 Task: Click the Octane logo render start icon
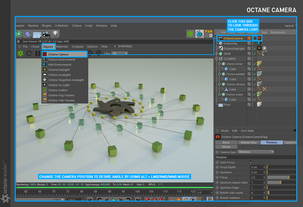tap(20, 53)
